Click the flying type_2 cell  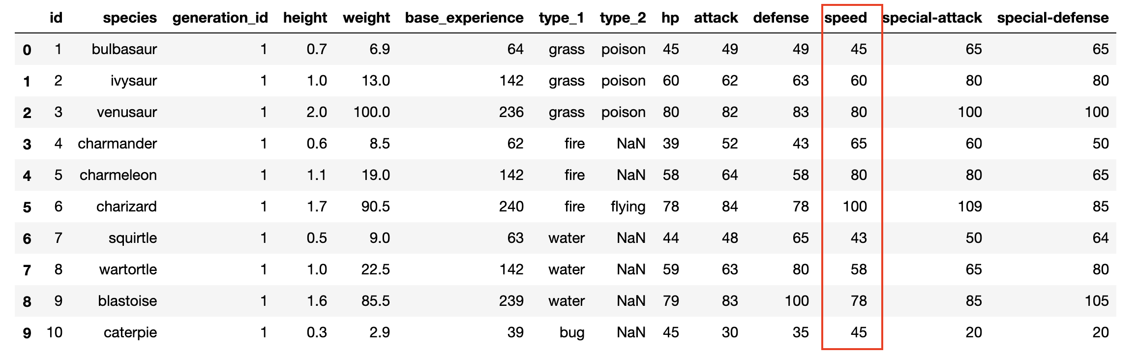coord(628,207)
